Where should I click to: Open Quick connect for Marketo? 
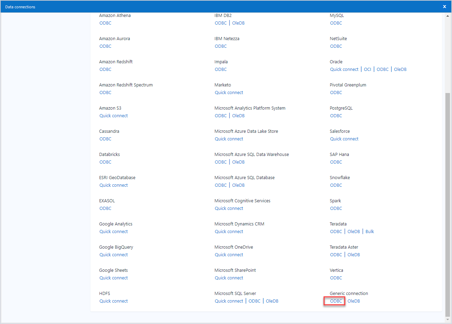(229, 92)
